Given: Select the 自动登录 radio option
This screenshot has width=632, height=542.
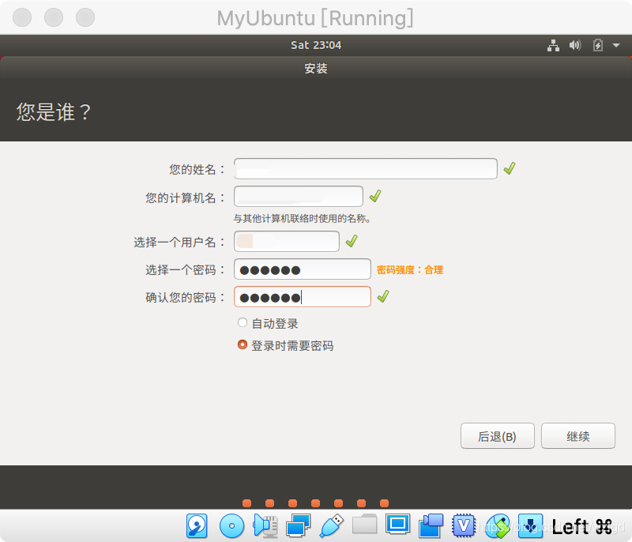Looking at the screenshot, I should [x=243, y=323].
